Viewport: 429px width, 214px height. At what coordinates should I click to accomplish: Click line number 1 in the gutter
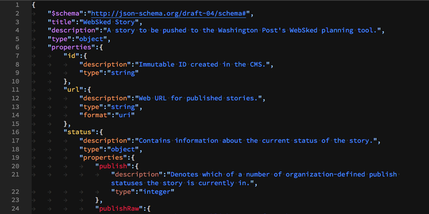(17, 5)
